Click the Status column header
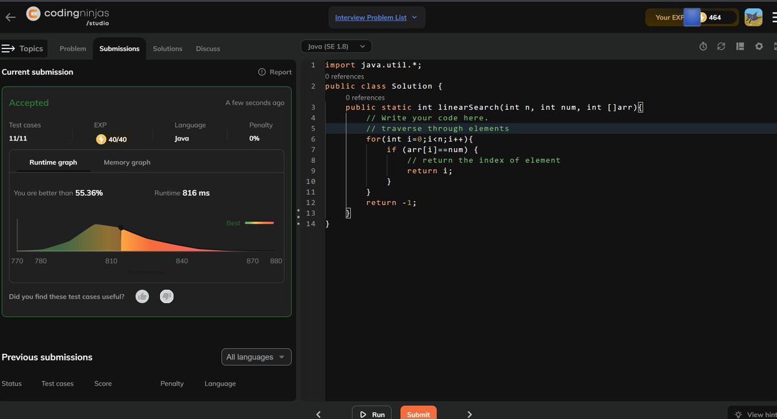This screenshot has width=777, height=419. click(x=12, y=383)
